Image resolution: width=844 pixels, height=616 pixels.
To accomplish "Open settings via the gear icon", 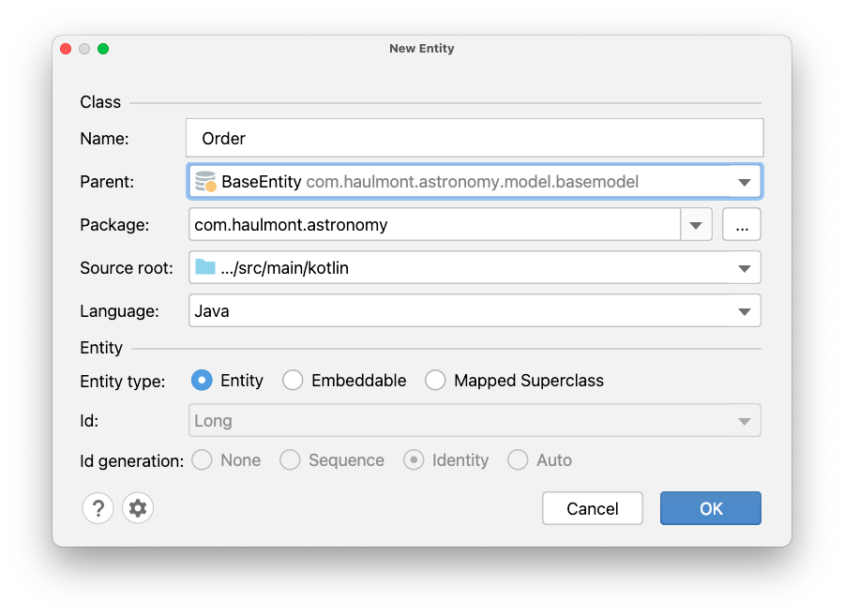I will click(138, 508).
